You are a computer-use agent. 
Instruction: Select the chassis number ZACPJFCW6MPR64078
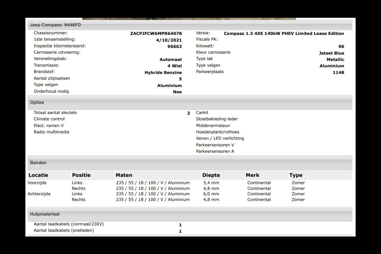click(x=156, y=33)
